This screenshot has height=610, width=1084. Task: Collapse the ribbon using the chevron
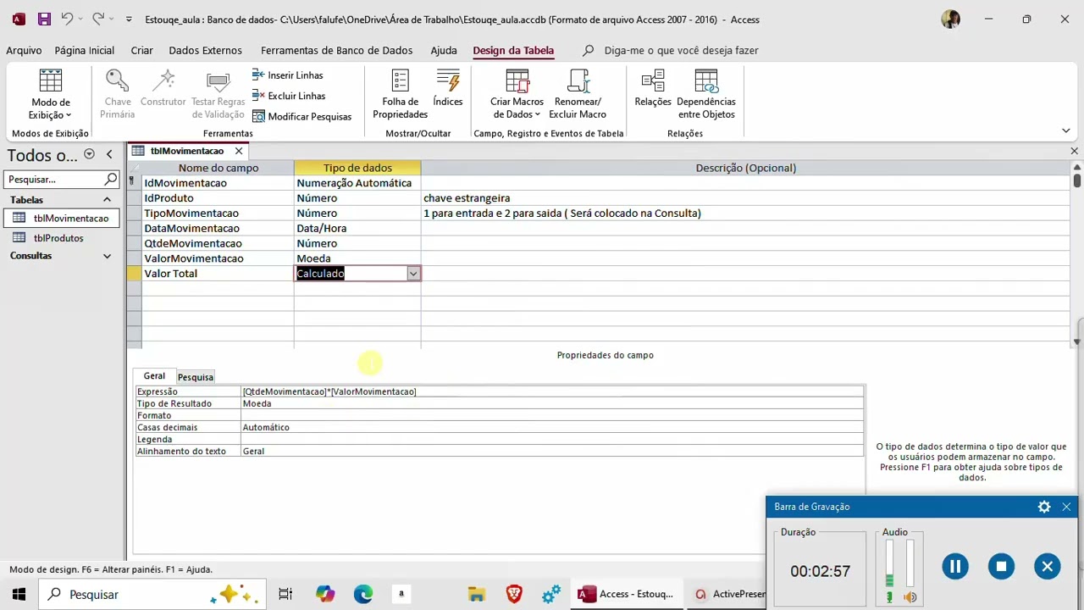[1065, 130]
